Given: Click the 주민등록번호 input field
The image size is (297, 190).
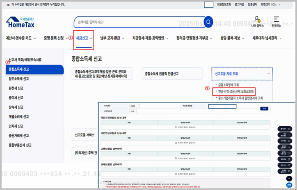Looking at the screenshot, I should coord(222,106).
